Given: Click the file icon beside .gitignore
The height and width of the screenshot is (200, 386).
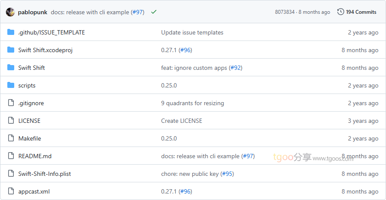Looking at the screenshot, I should (x=11, y=103).
